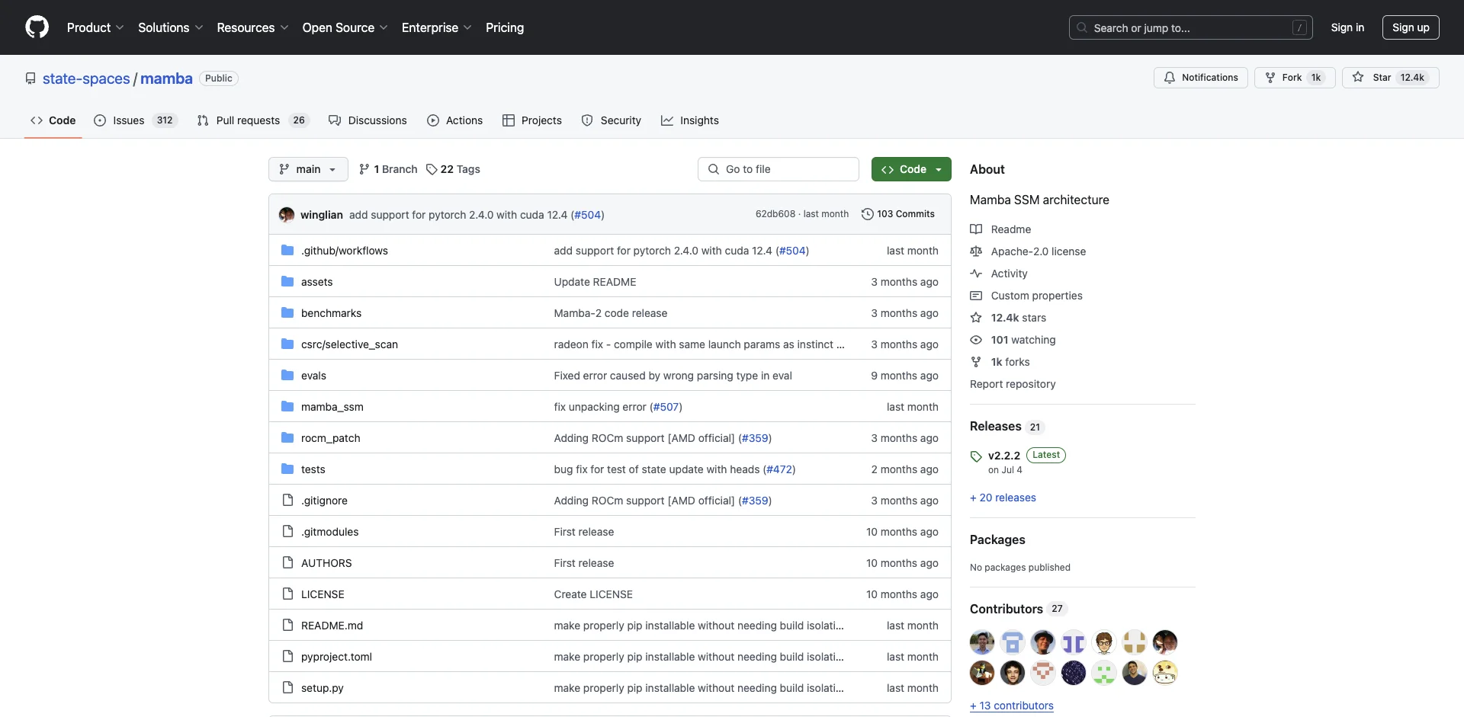Open the + 13 contributors link
The image size is (1464, 717).
click(x=1012, y=706)
